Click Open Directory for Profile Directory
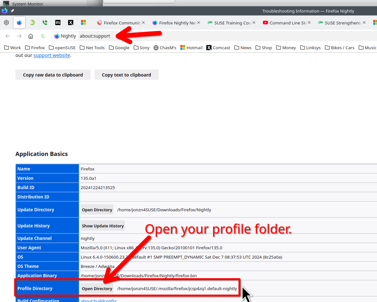The image size is (377, 302). tap(97, 288)
